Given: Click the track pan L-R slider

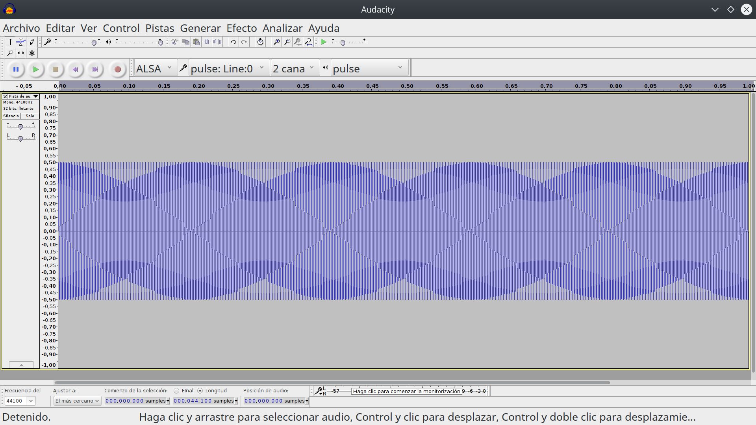Looking at the screenshot, I should [x=20, y=138].
